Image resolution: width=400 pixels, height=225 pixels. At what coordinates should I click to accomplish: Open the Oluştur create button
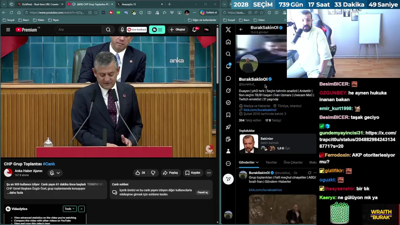tap(177, 30)
